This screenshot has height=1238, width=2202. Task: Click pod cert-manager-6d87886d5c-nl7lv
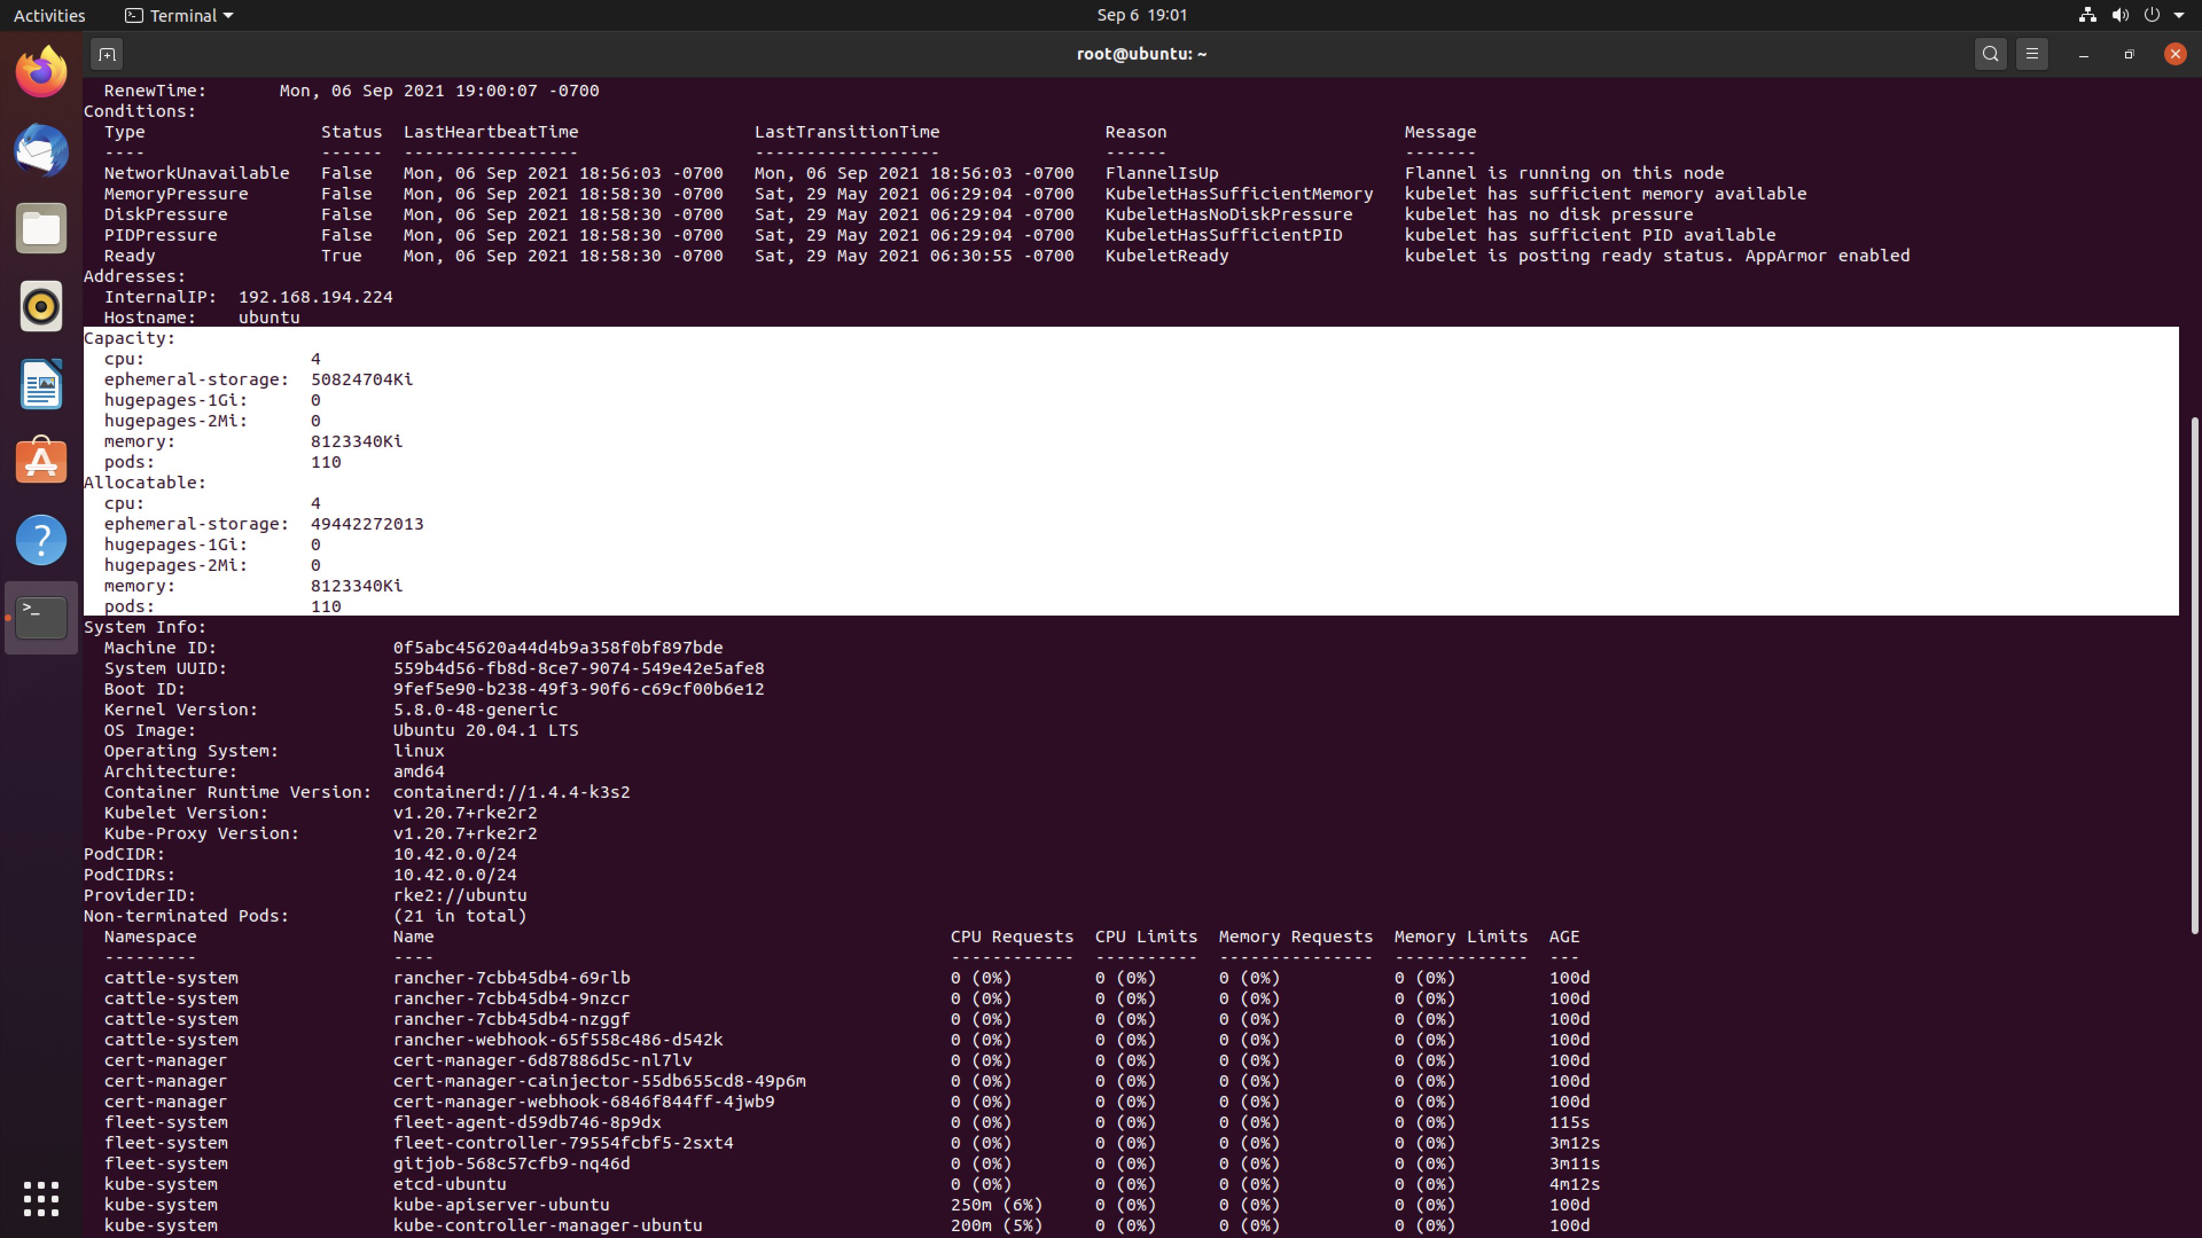(543, 1060)
